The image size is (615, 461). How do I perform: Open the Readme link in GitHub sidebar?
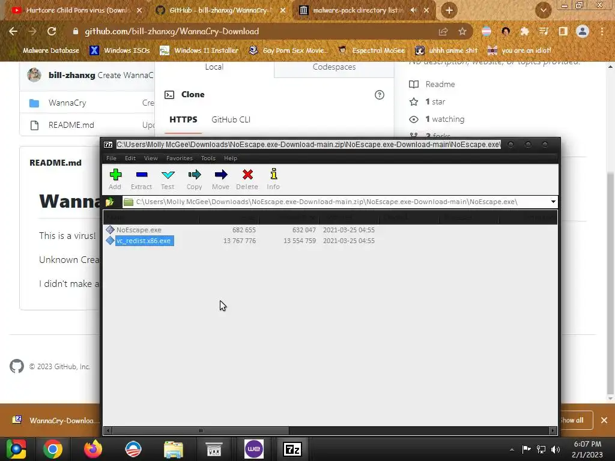(432, 84)
